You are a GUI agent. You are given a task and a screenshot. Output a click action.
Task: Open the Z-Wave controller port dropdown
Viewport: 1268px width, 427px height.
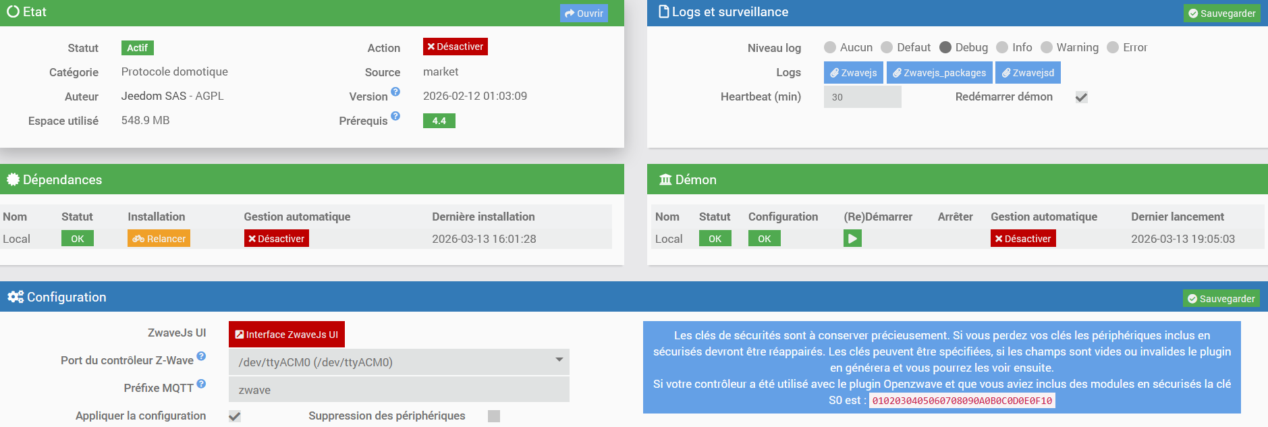(399, 362)
